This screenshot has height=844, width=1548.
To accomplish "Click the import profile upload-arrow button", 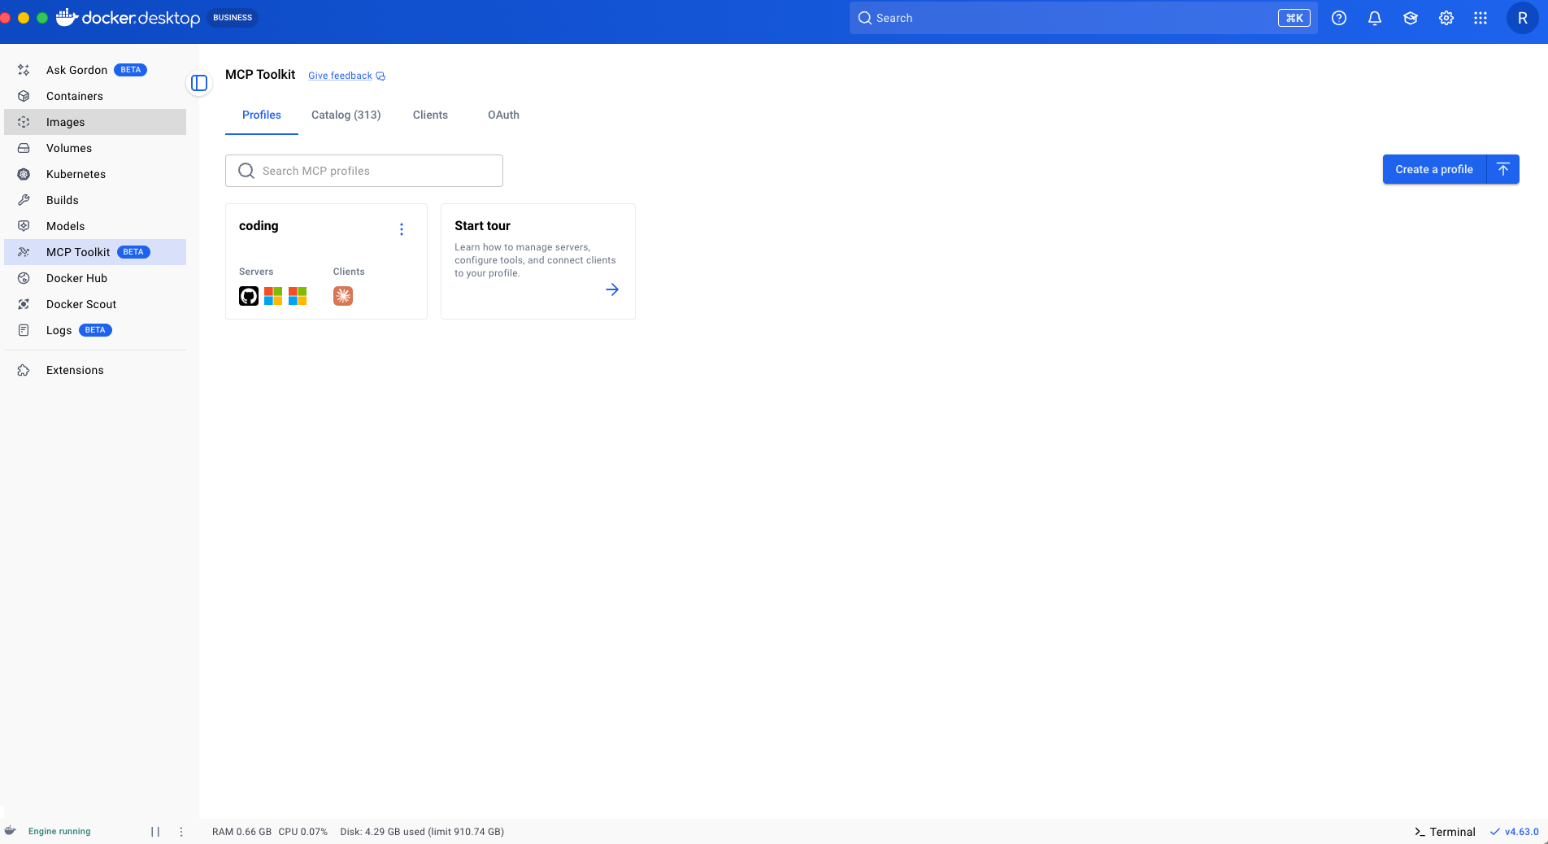I will tap(1503, 169).
